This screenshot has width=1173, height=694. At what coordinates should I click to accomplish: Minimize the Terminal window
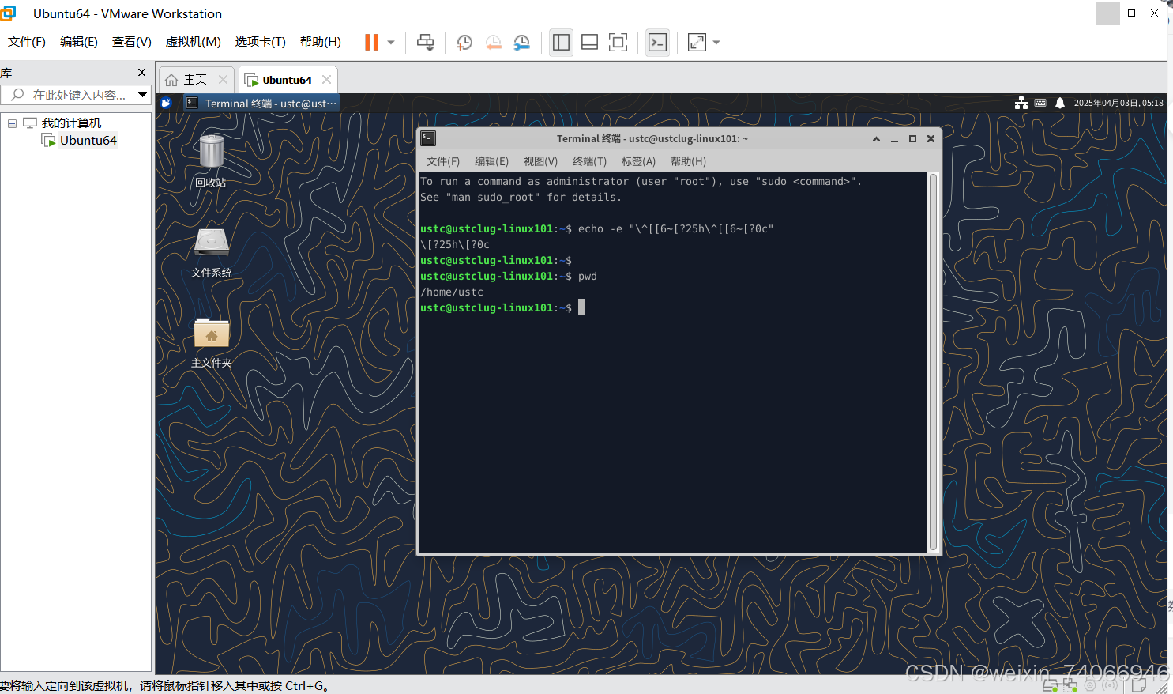[894, 138]
